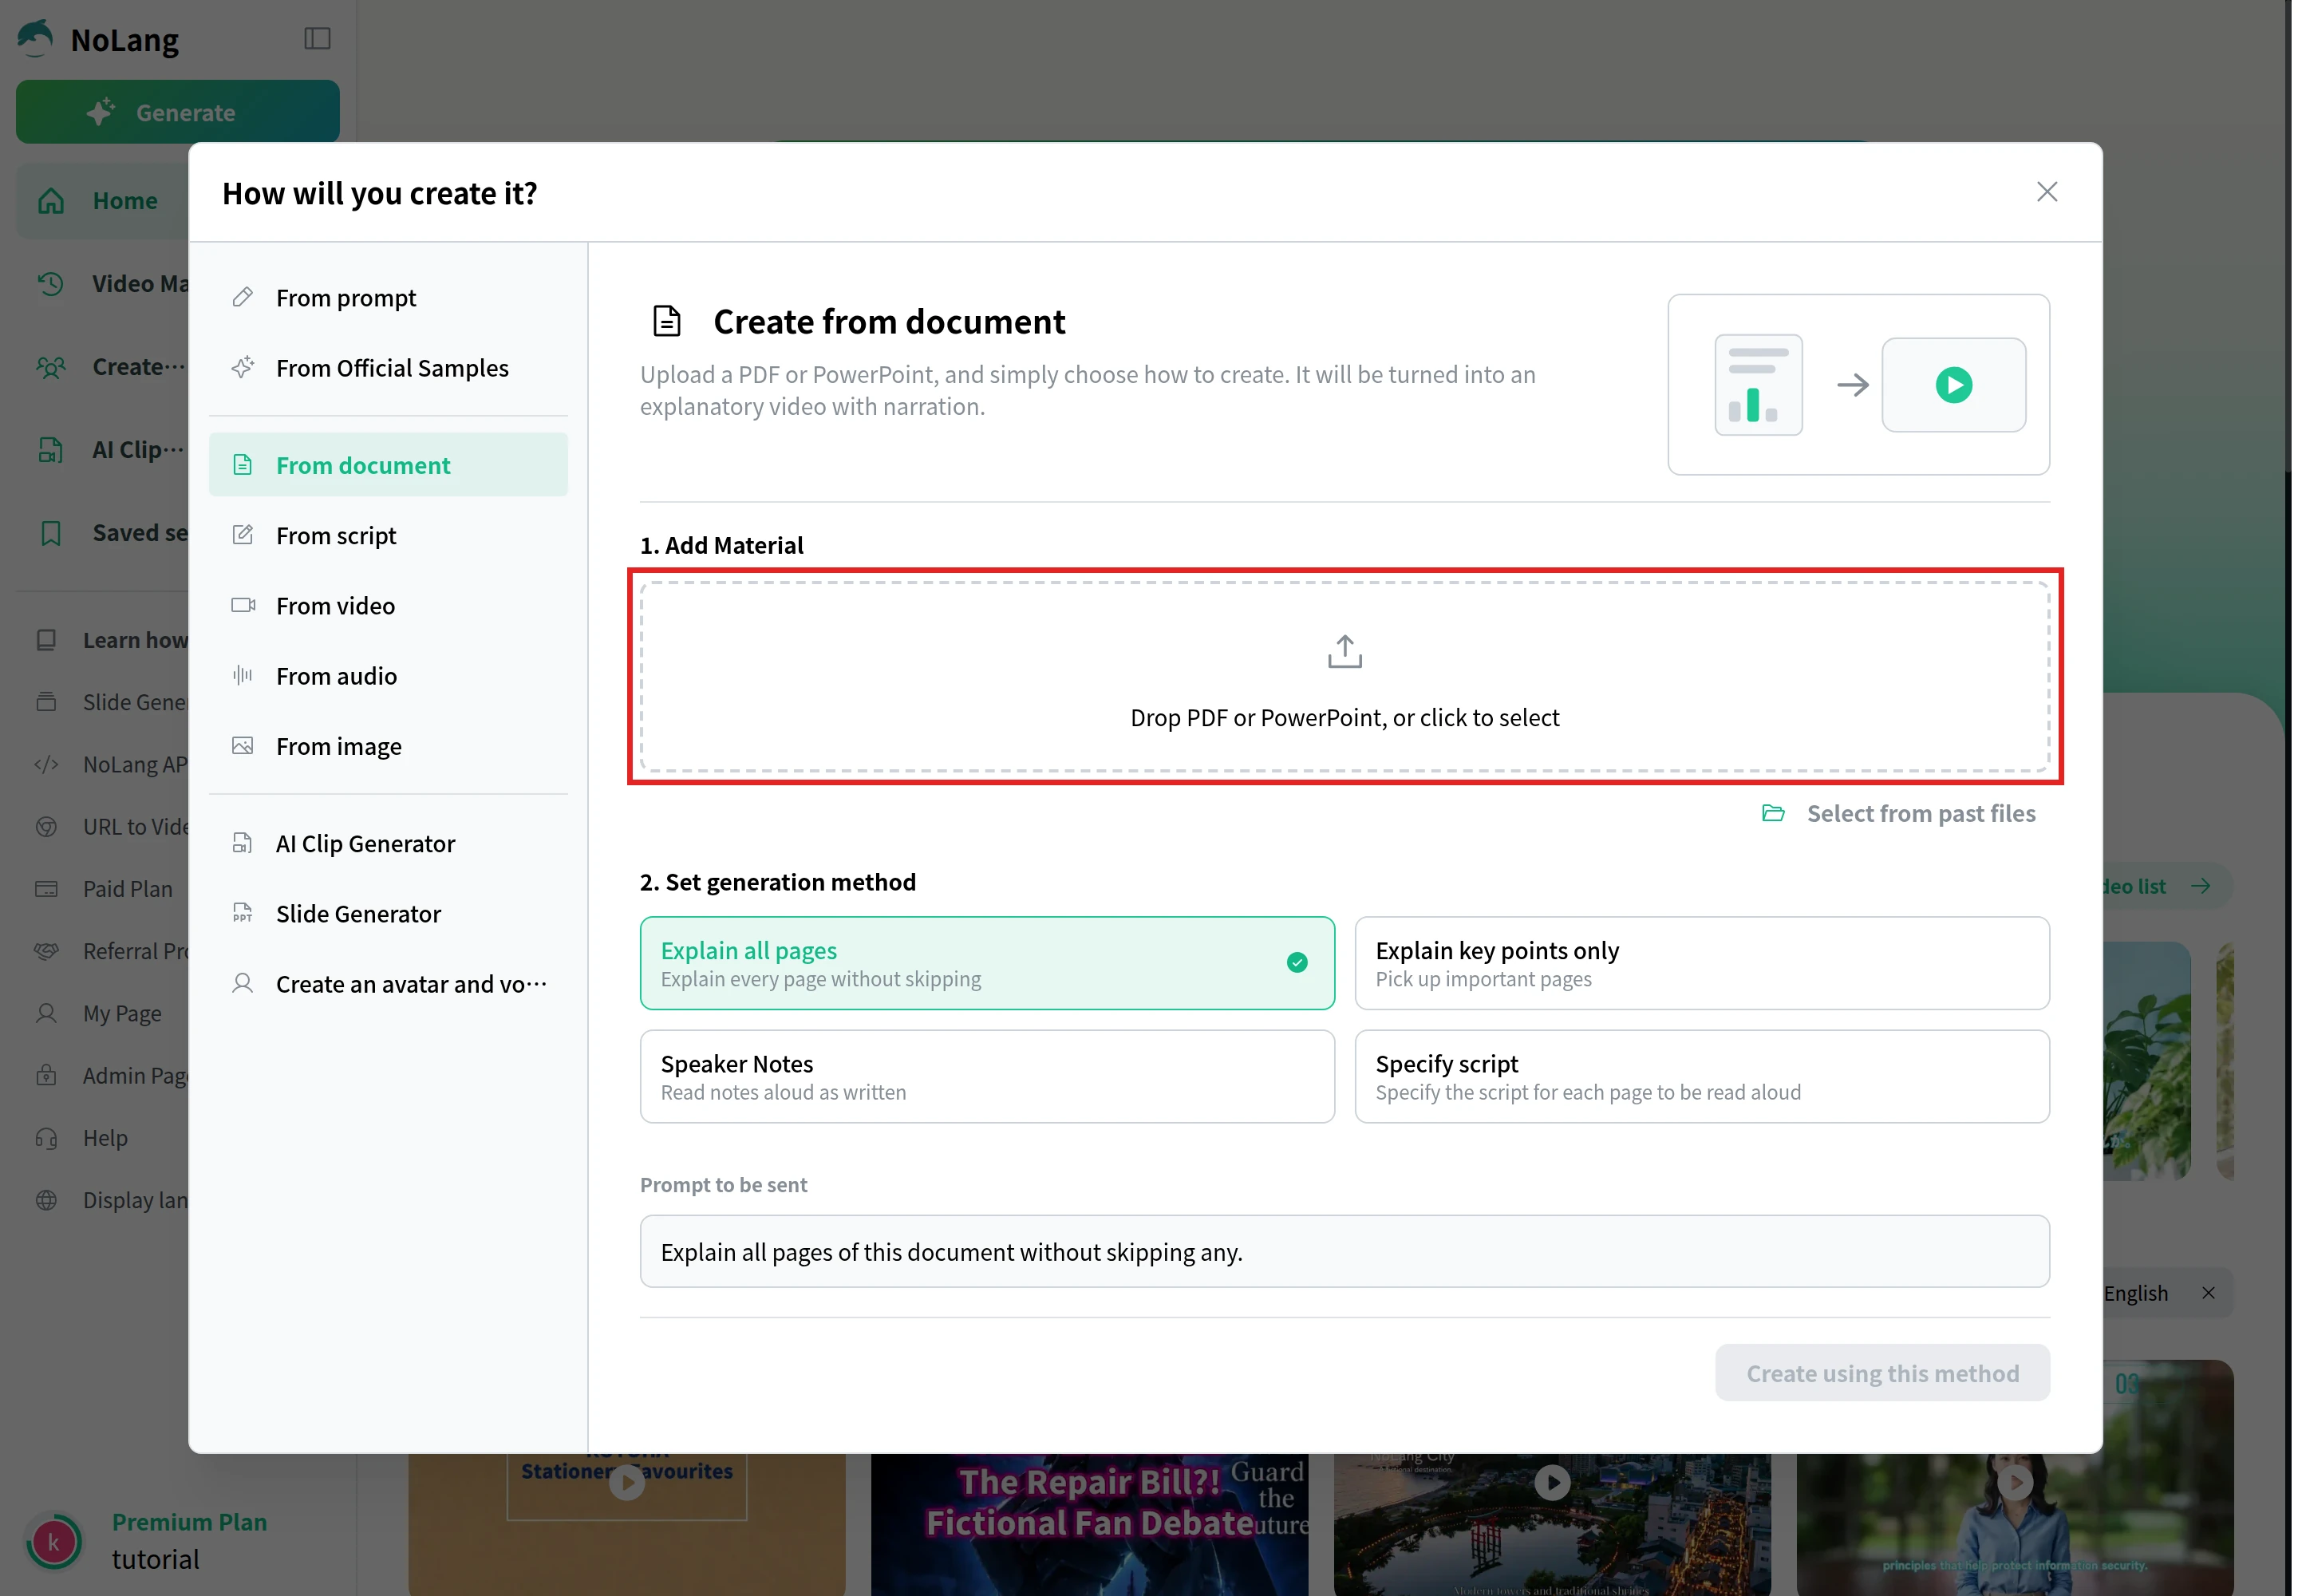The height and width of the screenshot is (1596, 2298).
Task: Close the 'How will you create it?' dialog
Action: pos(2046,192)
